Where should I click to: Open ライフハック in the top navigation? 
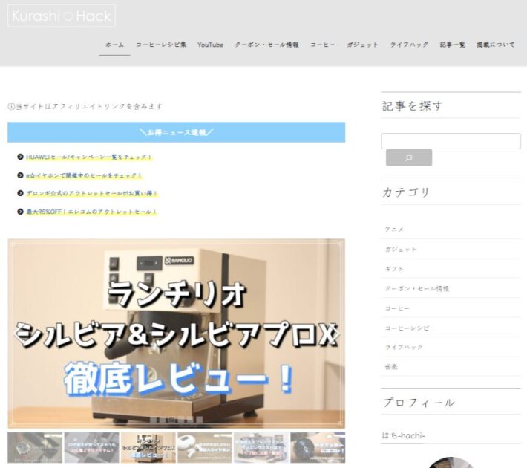[x=409, y=45]
